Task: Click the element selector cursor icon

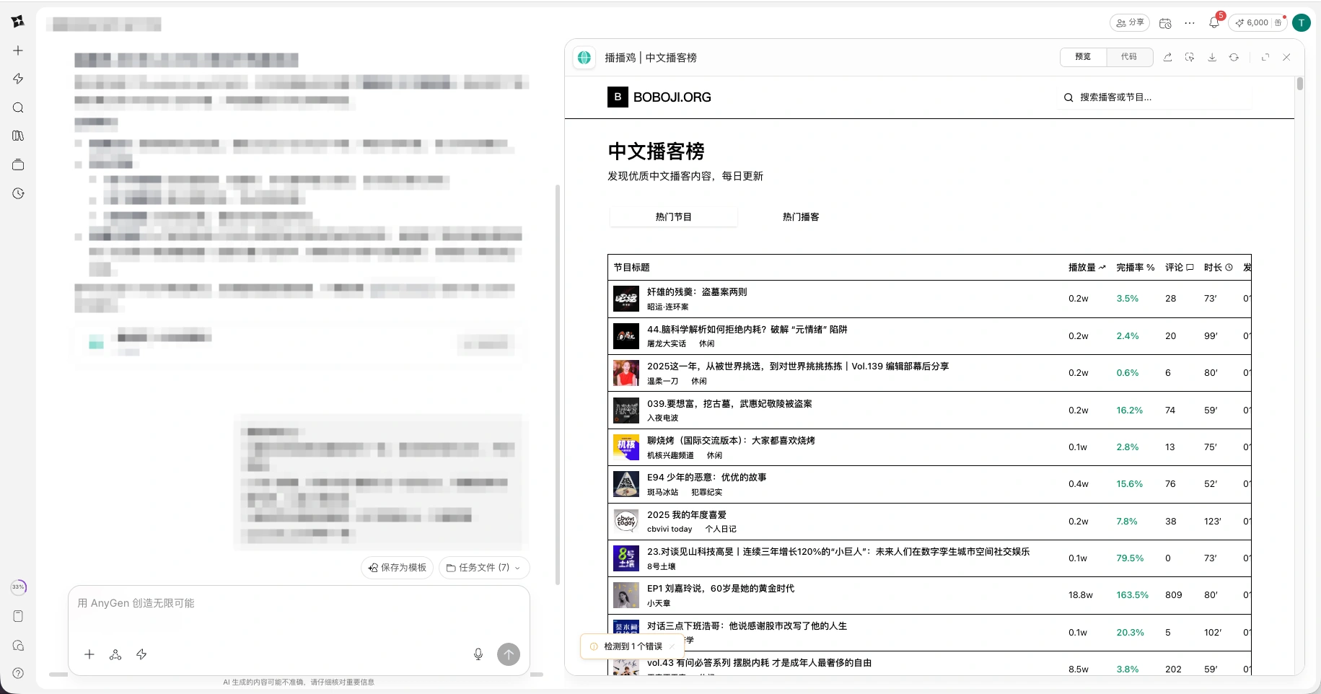Action: click(1190, 57)
